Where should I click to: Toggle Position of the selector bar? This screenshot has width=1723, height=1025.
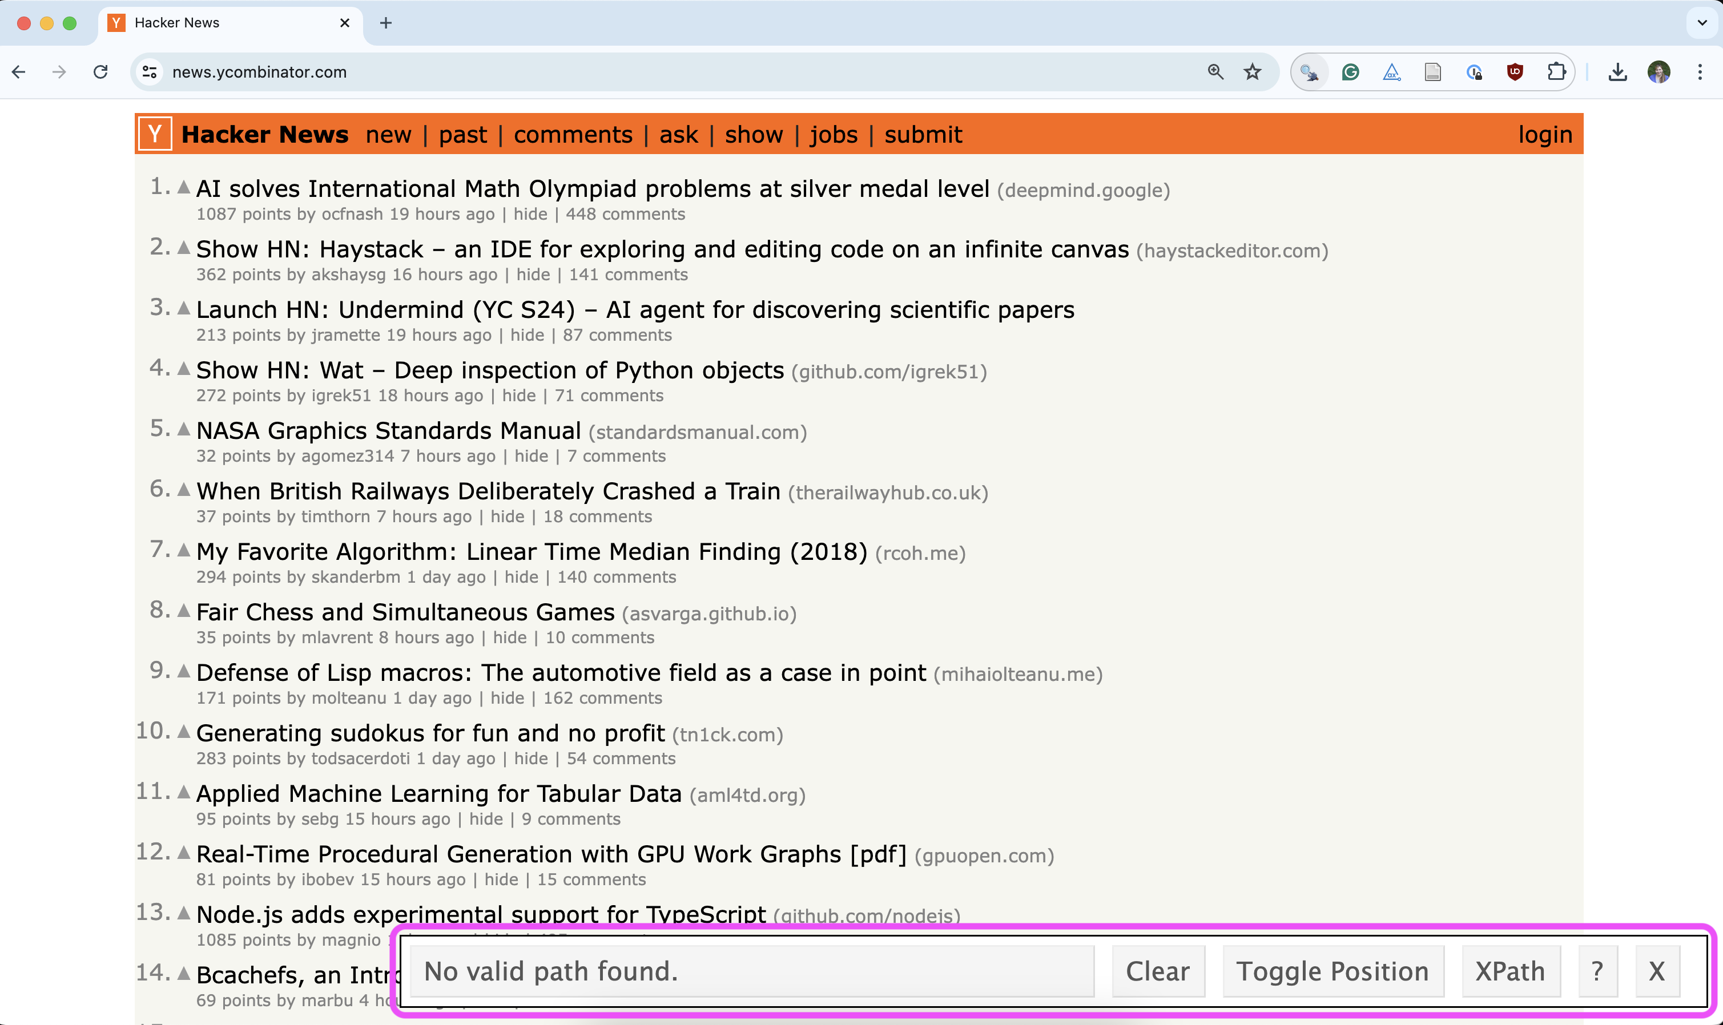(1332, 971)
